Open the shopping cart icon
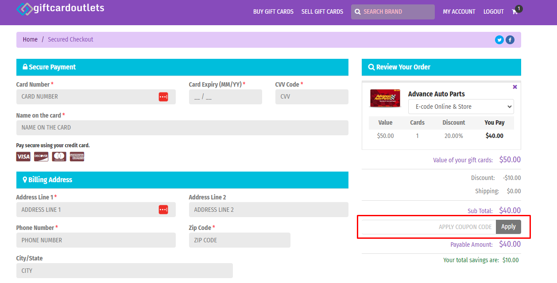 point(514,12)
